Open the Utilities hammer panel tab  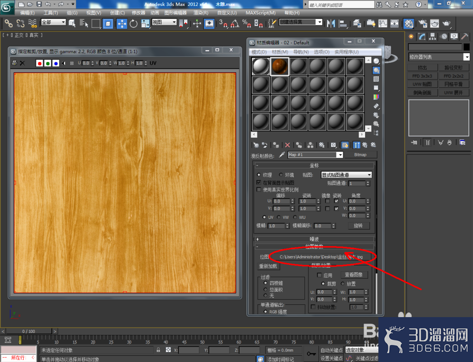(x=464, y=36)
